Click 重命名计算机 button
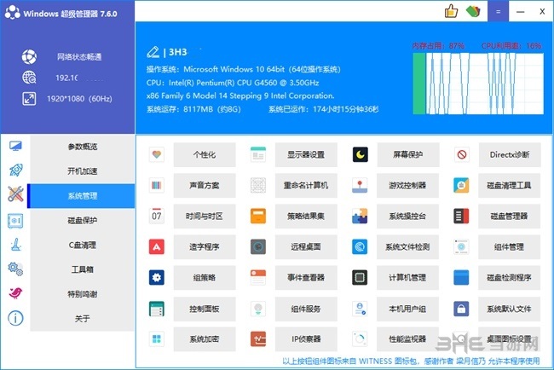 (x=306, y=185)
